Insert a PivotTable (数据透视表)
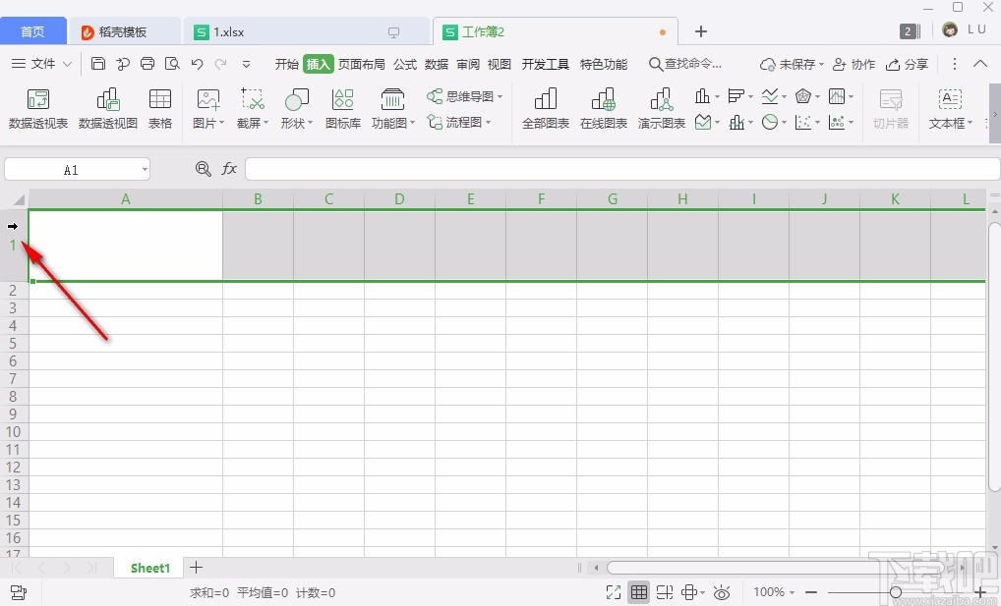 coord(37,108)
